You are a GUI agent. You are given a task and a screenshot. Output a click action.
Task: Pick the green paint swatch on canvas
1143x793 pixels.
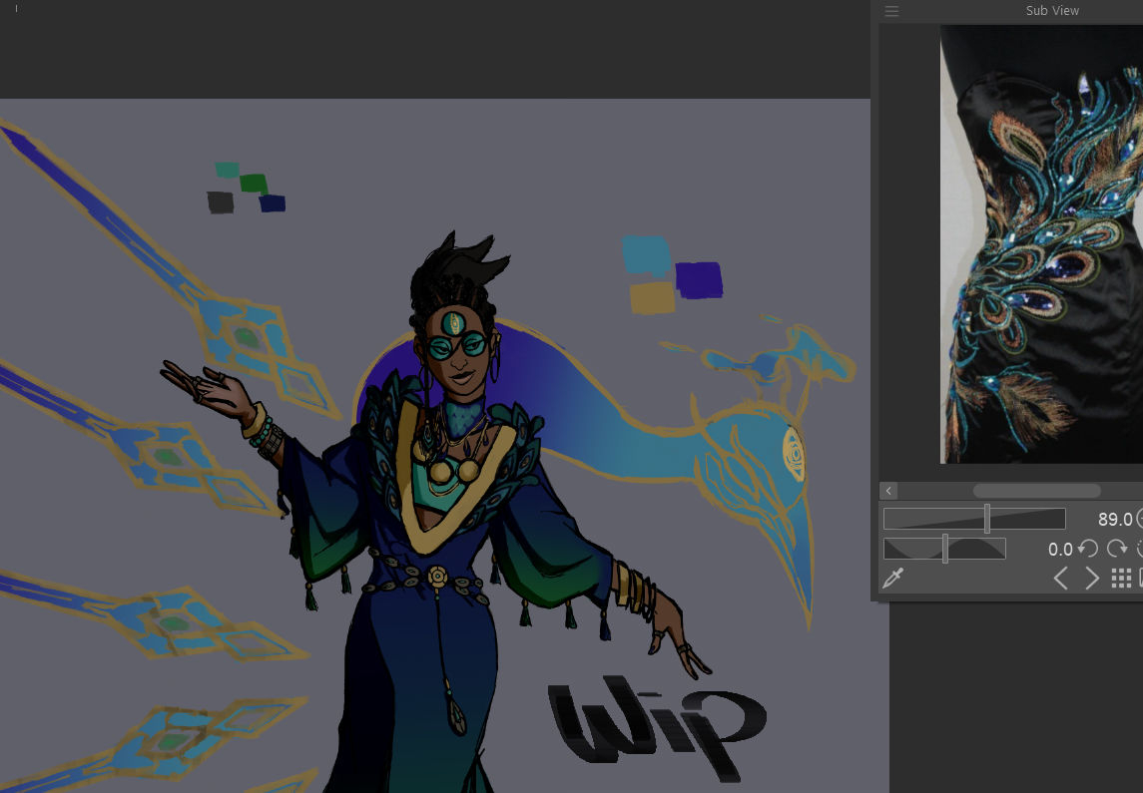coord(254,184)
